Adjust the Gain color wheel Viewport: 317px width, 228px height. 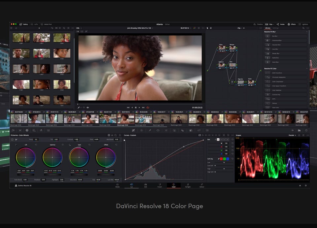pyautogui.click(x=79, y=157)
